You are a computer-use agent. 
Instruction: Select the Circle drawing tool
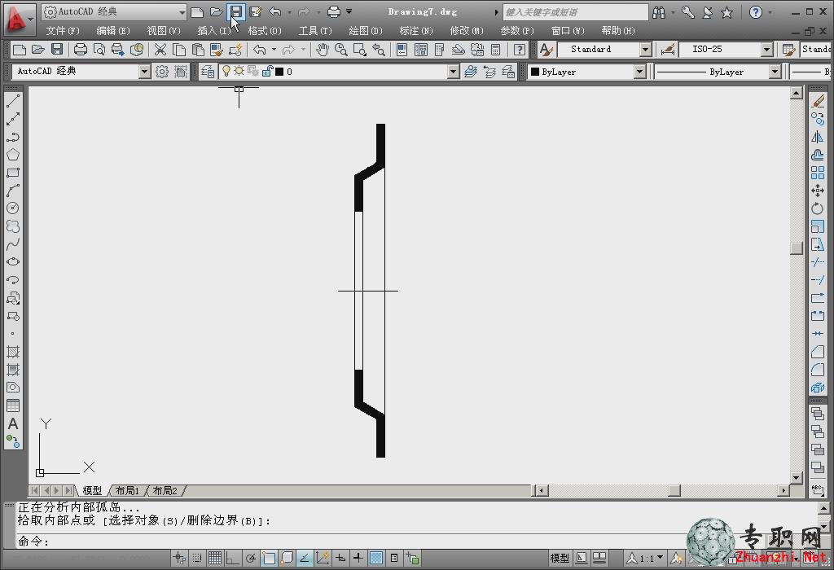(13, 208)
